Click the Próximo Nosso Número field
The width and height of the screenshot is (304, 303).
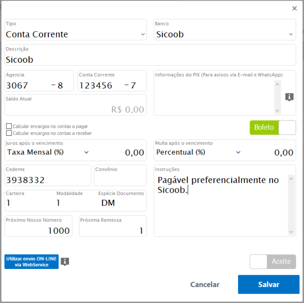click(38, 230)
